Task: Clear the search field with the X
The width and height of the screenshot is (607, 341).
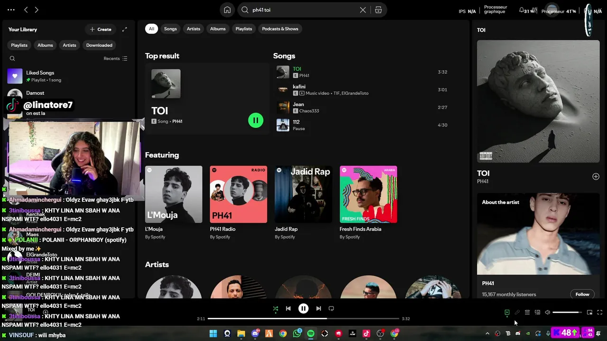Action: click(x=363, y=9)
